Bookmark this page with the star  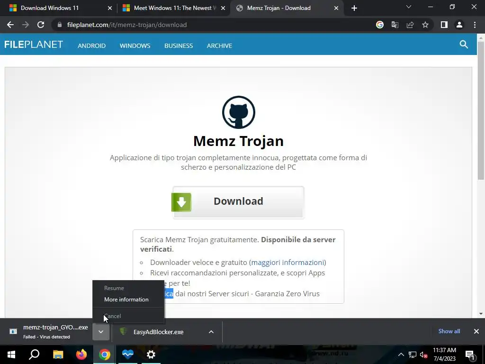tap(425, 25)
